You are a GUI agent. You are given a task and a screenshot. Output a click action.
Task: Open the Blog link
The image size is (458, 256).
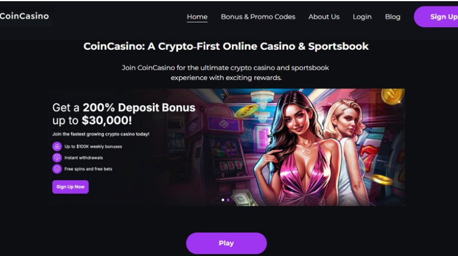tap(393, 17)
